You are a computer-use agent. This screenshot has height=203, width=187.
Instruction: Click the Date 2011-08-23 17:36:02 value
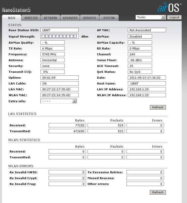(x=147, y=78)
